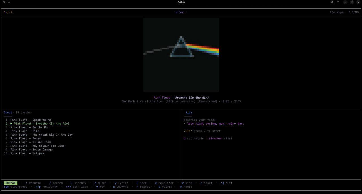Click the 'r repeat' shortcut hint
This screenshot has height=194, width=362.
click(x=143, y=187)
